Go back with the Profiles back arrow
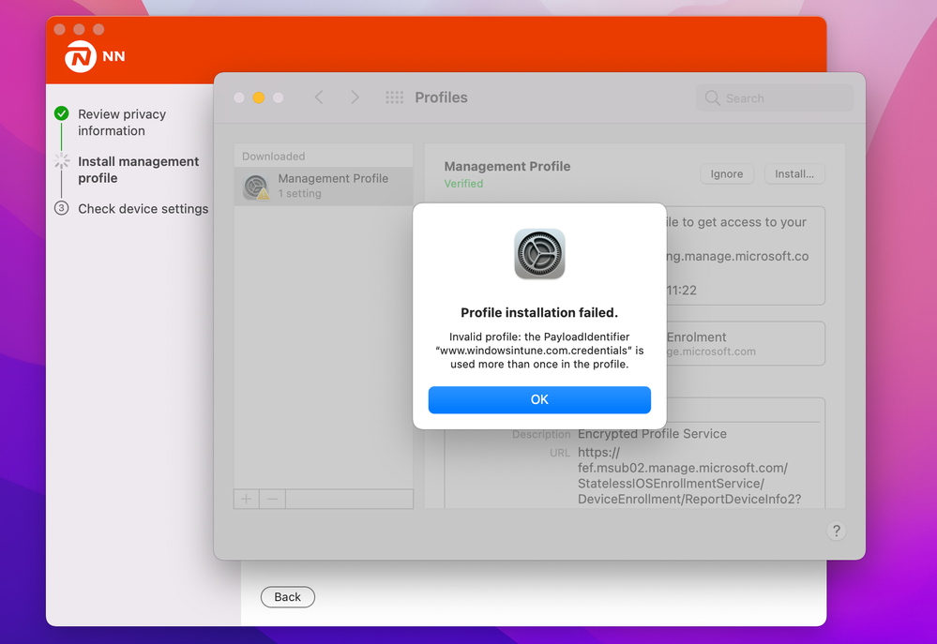This screenshot has height=644, width=937. pos(319,97)
